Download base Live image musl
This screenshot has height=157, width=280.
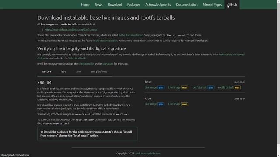click(x=178, y=87)
